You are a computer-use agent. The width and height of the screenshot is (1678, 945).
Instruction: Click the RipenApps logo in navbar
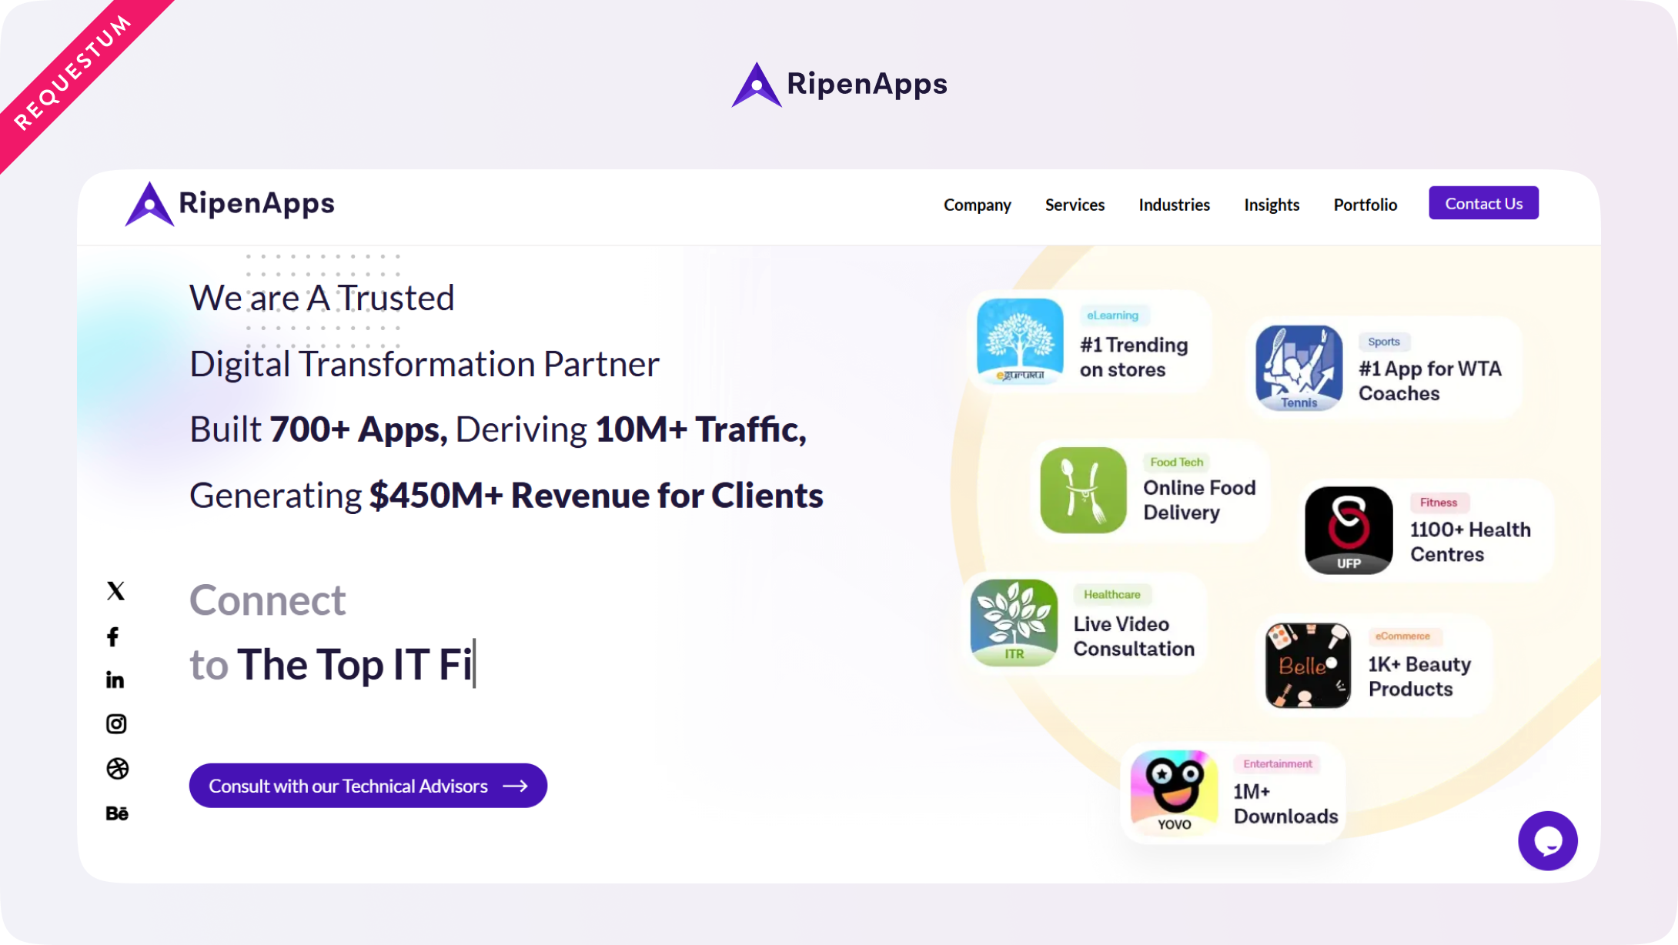[230, 204]
